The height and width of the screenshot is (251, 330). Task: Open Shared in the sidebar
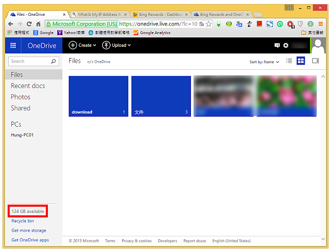(20, 108)
